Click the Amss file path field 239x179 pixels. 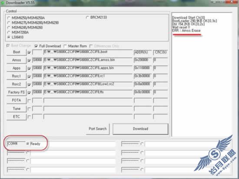click(x=88, y=60)
